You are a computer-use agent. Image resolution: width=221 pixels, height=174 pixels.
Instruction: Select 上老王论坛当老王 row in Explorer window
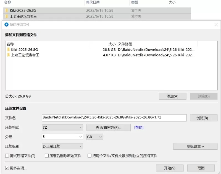[97, 17]
